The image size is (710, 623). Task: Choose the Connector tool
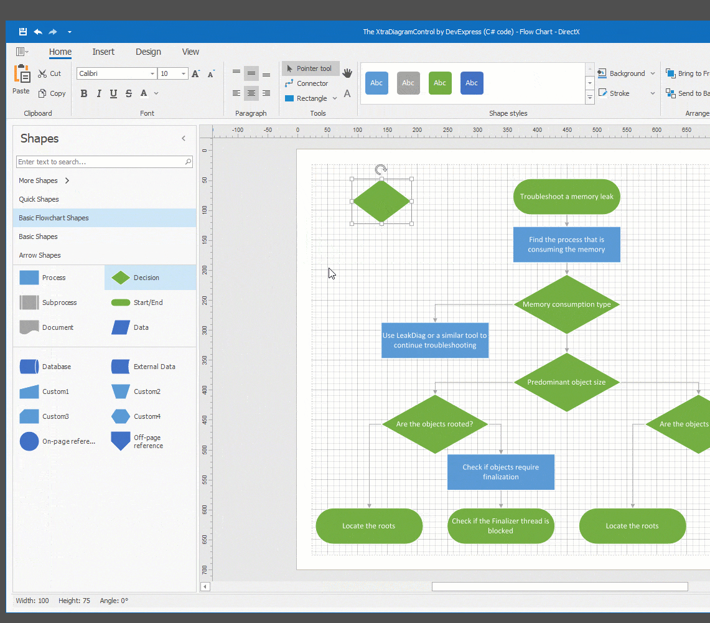(x=307, y=83)
